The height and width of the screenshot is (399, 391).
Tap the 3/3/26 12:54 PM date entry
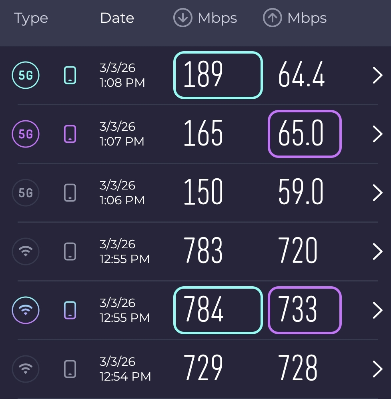click(x=125, y=369)
